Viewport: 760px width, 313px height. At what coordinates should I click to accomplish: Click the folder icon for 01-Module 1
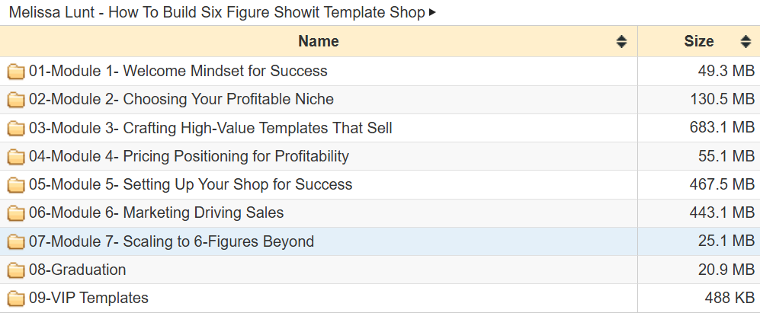click(x=16, y=72)
